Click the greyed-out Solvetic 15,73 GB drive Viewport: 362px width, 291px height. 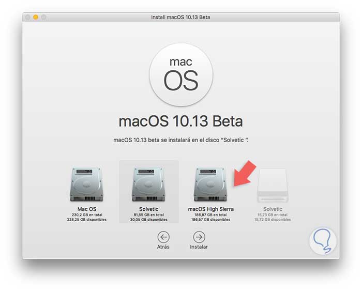click(274, 185)
